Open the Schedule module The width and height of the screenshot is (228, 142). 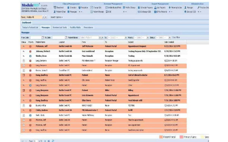click(x=72, y=8)
